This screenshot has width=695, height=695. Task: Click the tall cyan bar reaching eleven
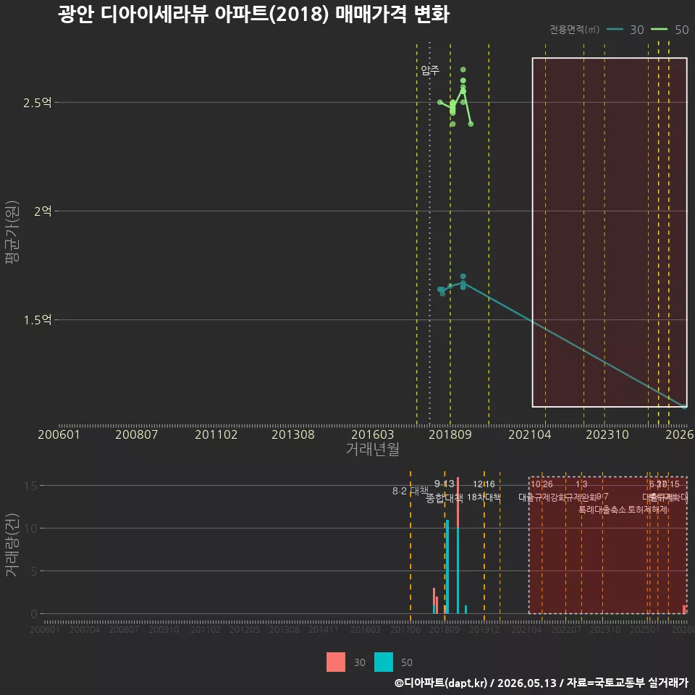447,566
